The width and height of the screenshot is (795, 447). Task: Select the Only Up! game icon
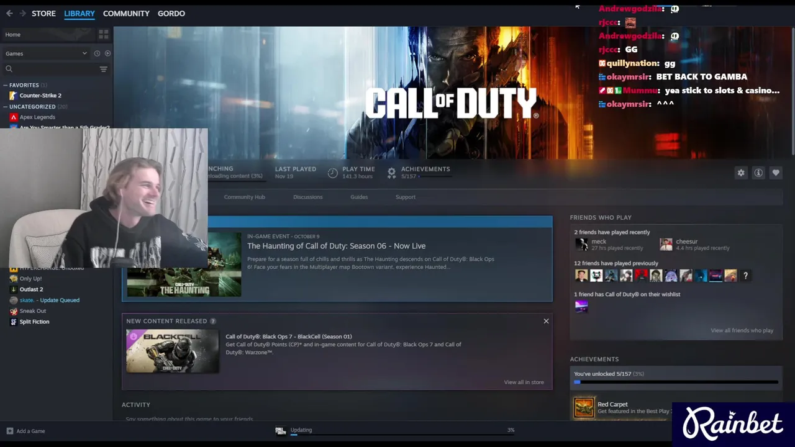click(x=13, y=279)
